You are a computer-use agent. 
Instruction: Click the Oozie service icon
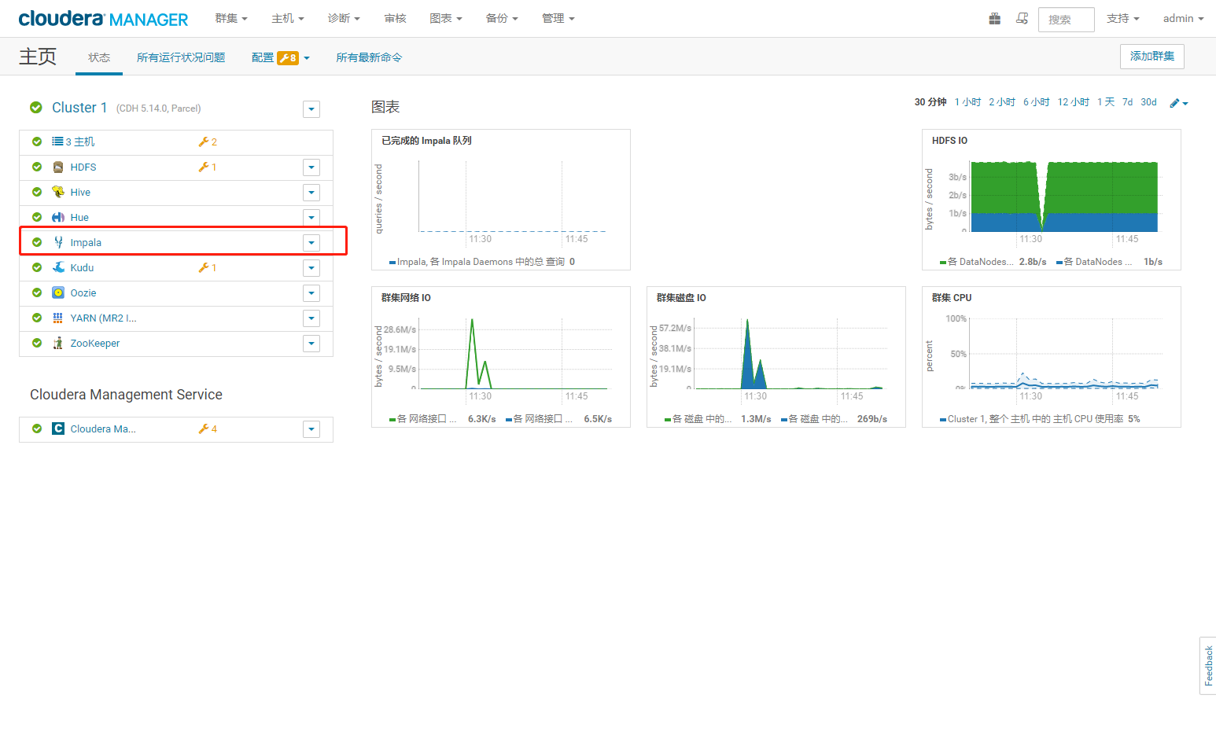(58, 292)
